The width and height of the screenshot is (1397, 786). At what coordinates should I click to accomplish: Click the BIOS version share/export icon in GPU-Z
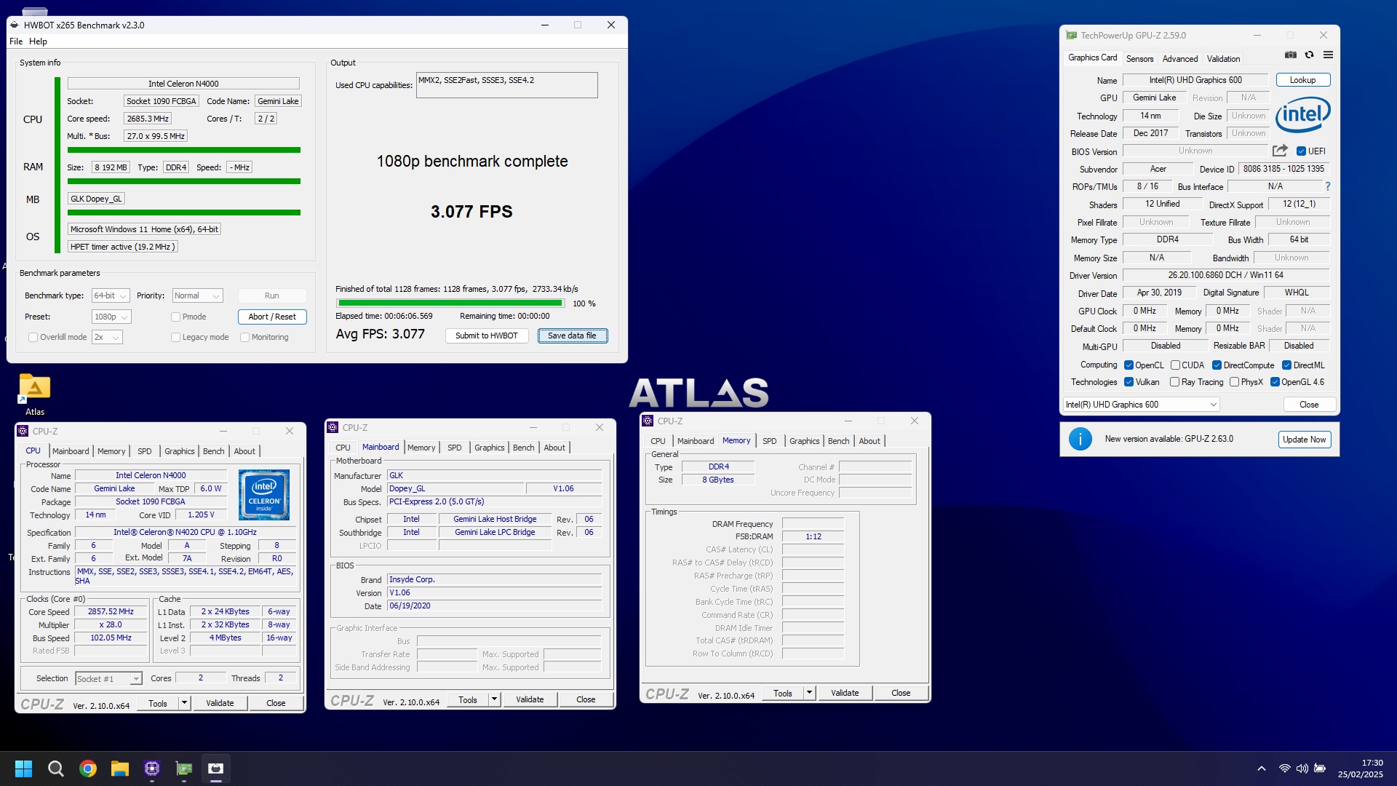1280,151
